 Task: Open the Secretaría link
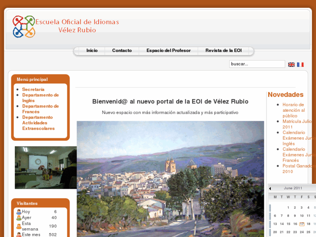tap(33, 89)
